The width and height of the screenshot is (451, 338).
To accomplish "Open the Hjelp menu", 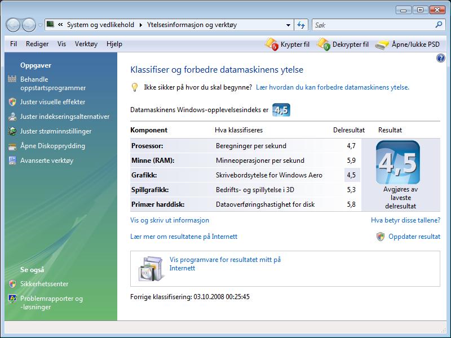I will point(114,44).
